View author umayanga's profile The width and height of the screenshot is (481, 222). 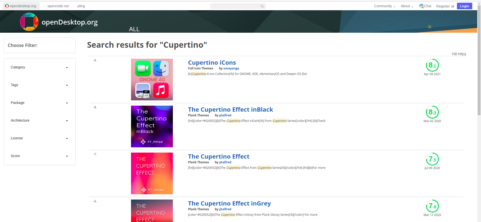coord(231,68)
